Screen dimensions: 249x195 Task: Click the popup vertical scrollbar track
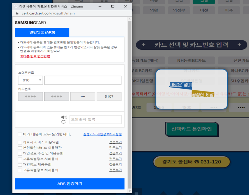(x=130, y=105)
